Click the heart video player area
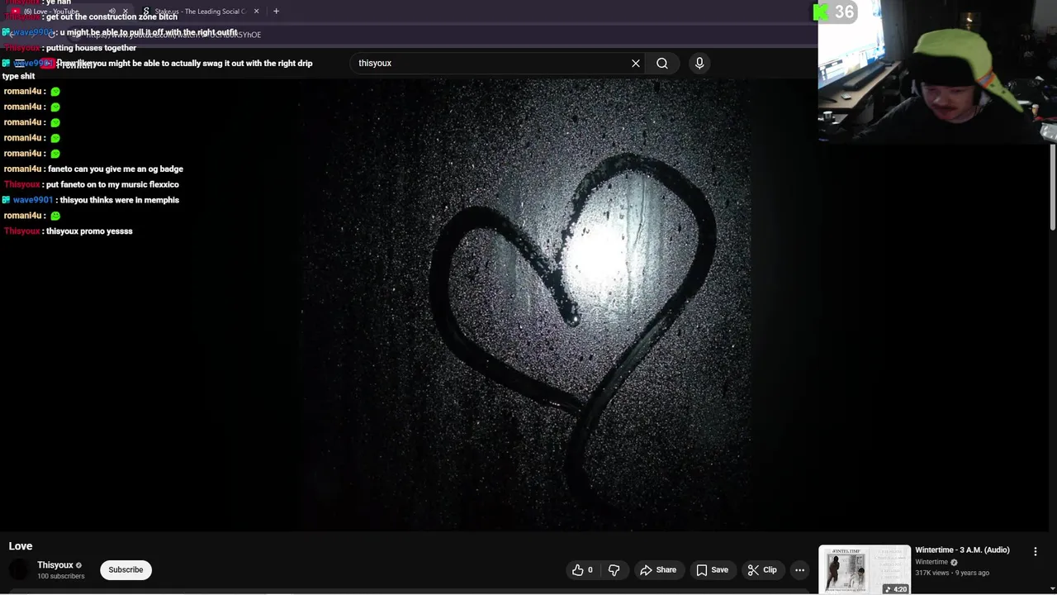 coord(525,306)
